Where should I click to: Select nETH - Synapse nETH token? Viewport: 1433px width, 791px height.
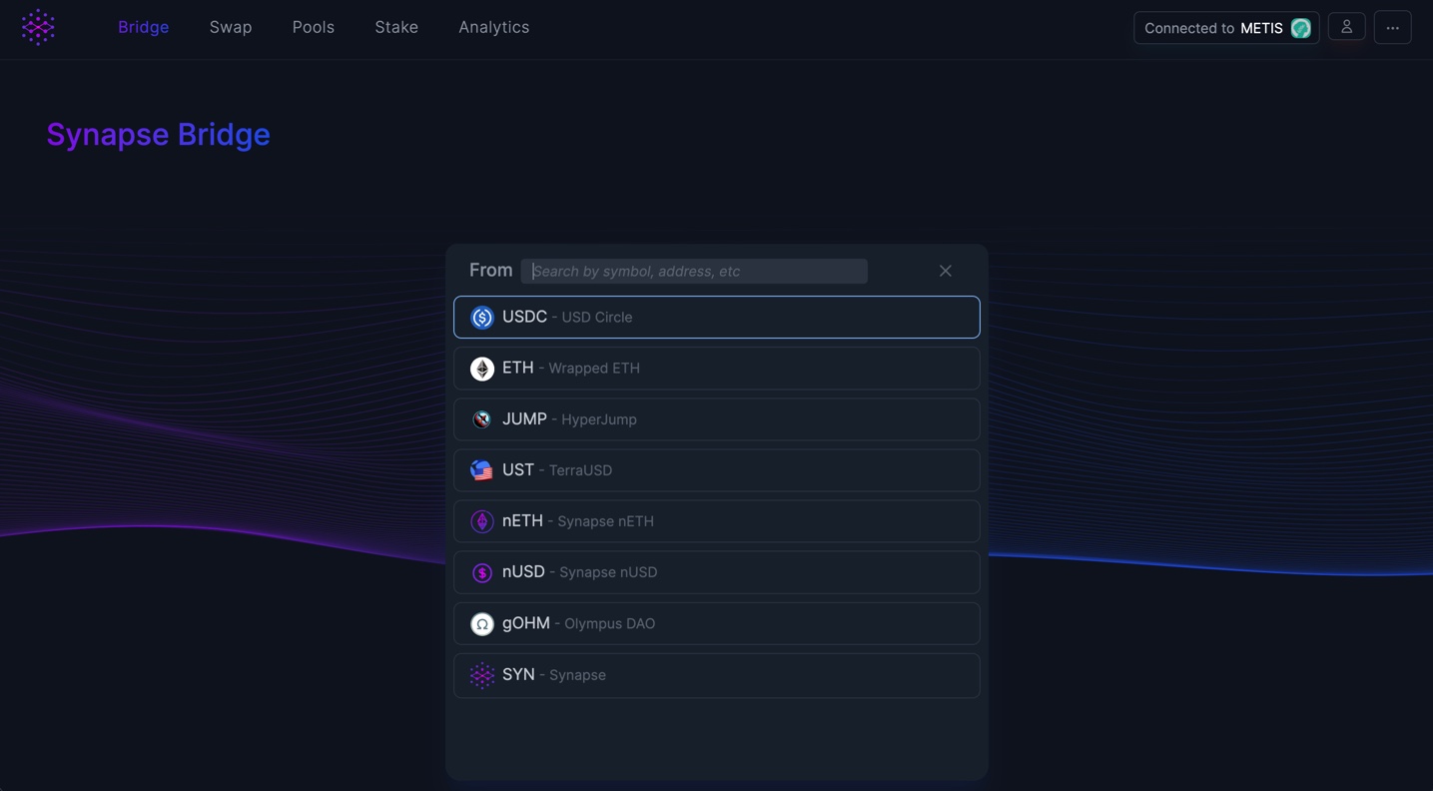pyautogui.click(x=717, y=521)
